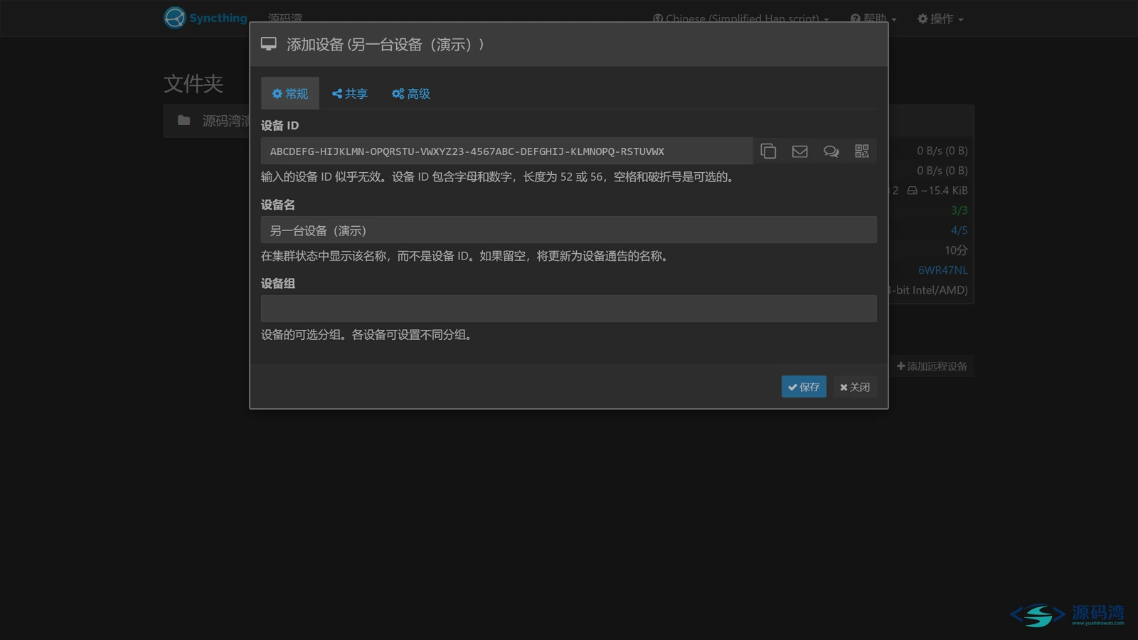
Task: Focus the 设备名 input field
Action: [569, 230]
